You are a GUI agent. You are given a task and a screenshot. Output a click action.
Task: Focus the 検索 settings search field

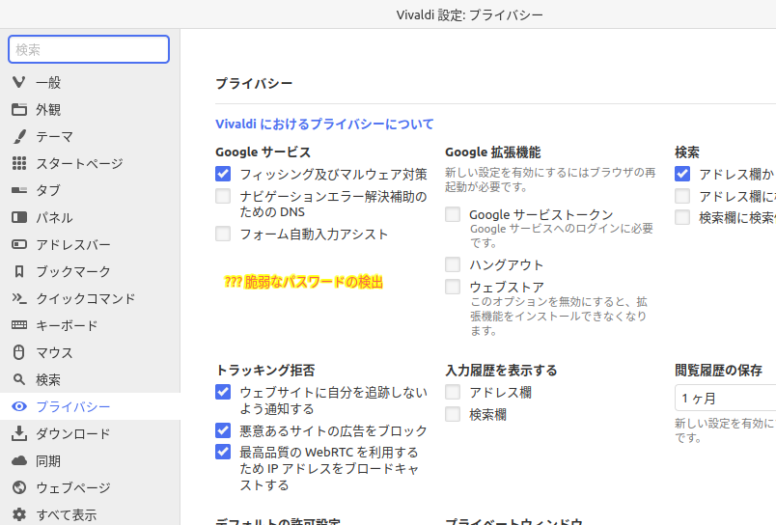coord(89,49)
